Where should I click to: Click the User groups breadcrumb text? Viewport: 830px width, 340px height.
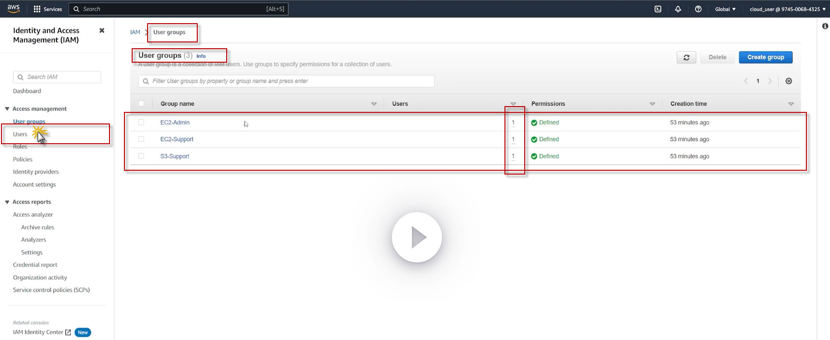[x=169, y=32]
